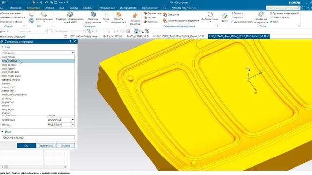
Task: Click Переместить in synchronous modeling
Action: 153,13
